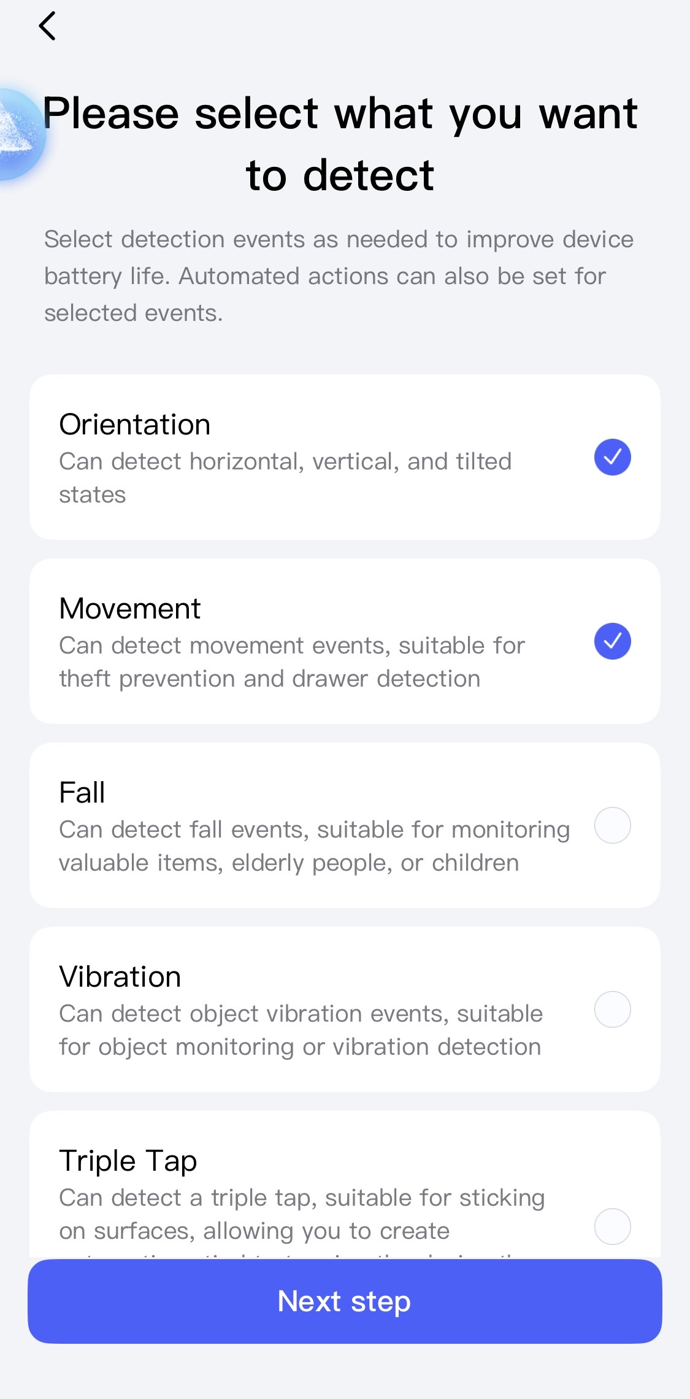Click the Orientation description about tilted states
Viewport: 690px width, 1399px height.
[x=285, y=478]
